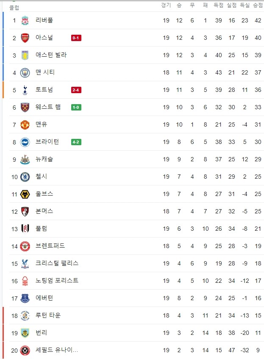Click the Man City club crest

pyautogui.click(x=25, y=72)
